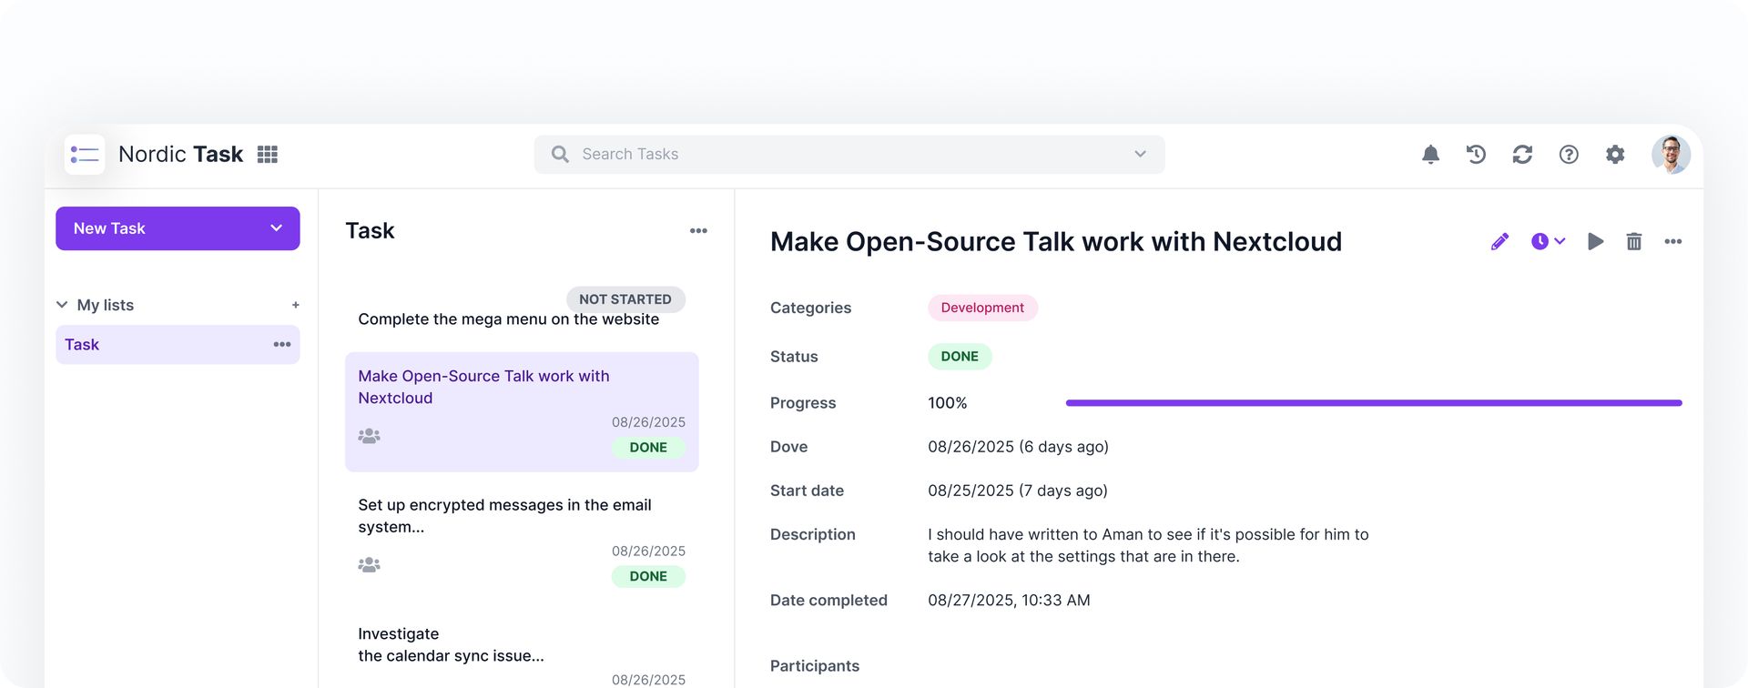Click participants icon on Nextcloud task card
Image resolution: width=1748 pixels, height=688 pixels.
coord(369,436)
